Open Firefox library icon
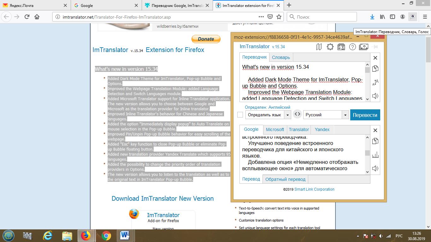 point(382,17)
